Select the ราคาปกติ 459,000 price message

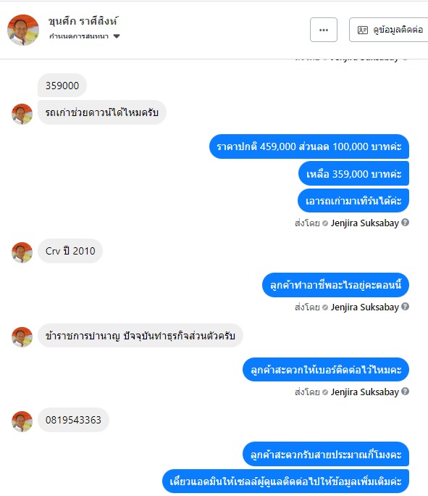[x=309, y=146]
